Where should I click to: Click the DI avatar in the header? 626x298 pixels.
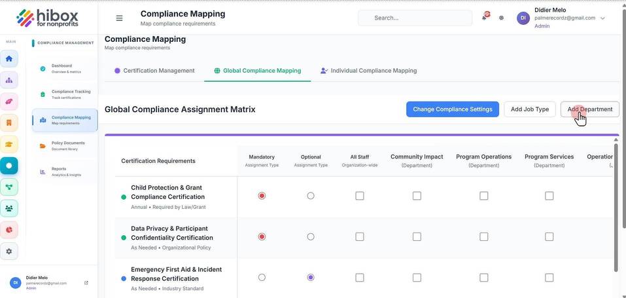tap(523, 18)
